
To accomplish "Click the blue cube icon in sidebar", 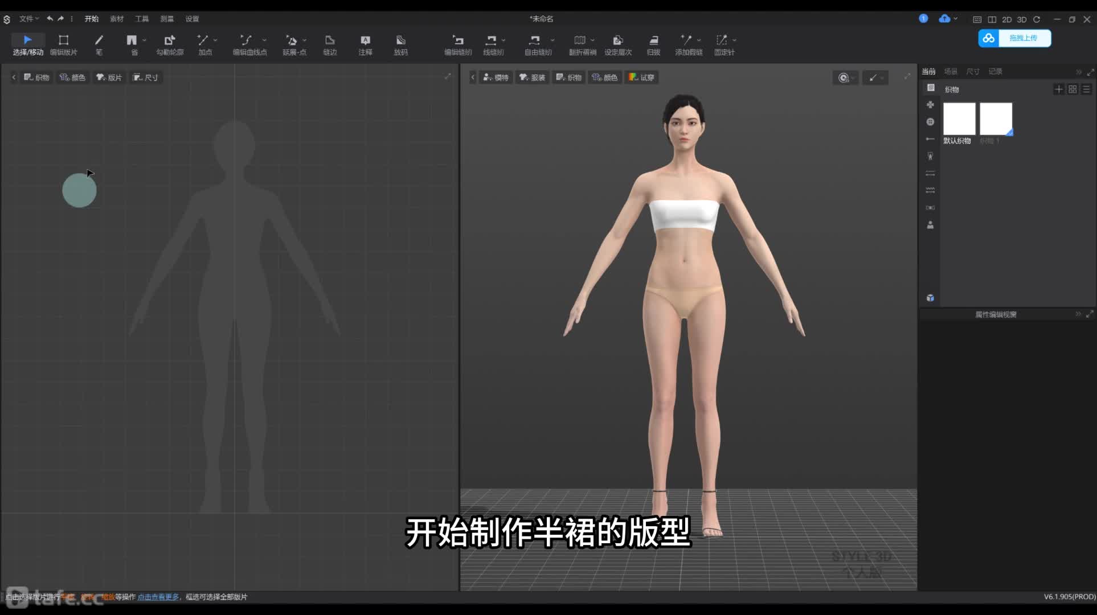I will (x=930, y=298).
